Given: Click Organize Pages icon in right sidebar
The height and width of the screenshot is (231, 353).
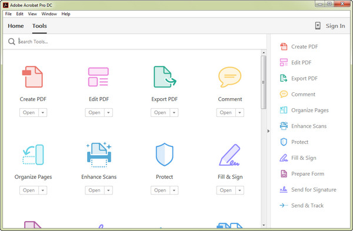Looking at the screenshot, I should pyautogui.click(x=284, y=110).
